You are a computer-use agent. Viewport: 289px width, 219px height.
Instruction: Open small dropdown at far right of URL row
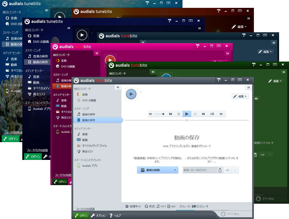coord(235,170)
